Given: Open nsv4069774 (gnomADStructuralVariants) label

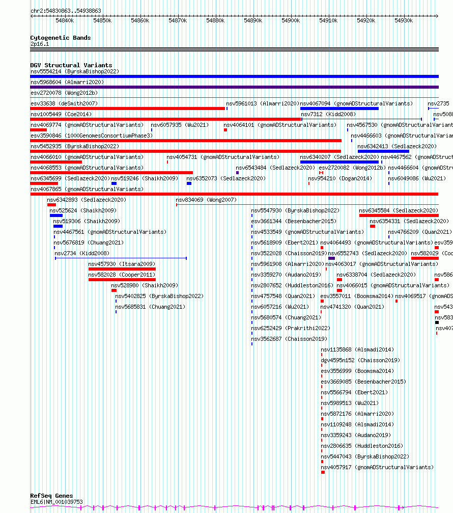Looking at the screenshot, I should click(x=87, y=125).
